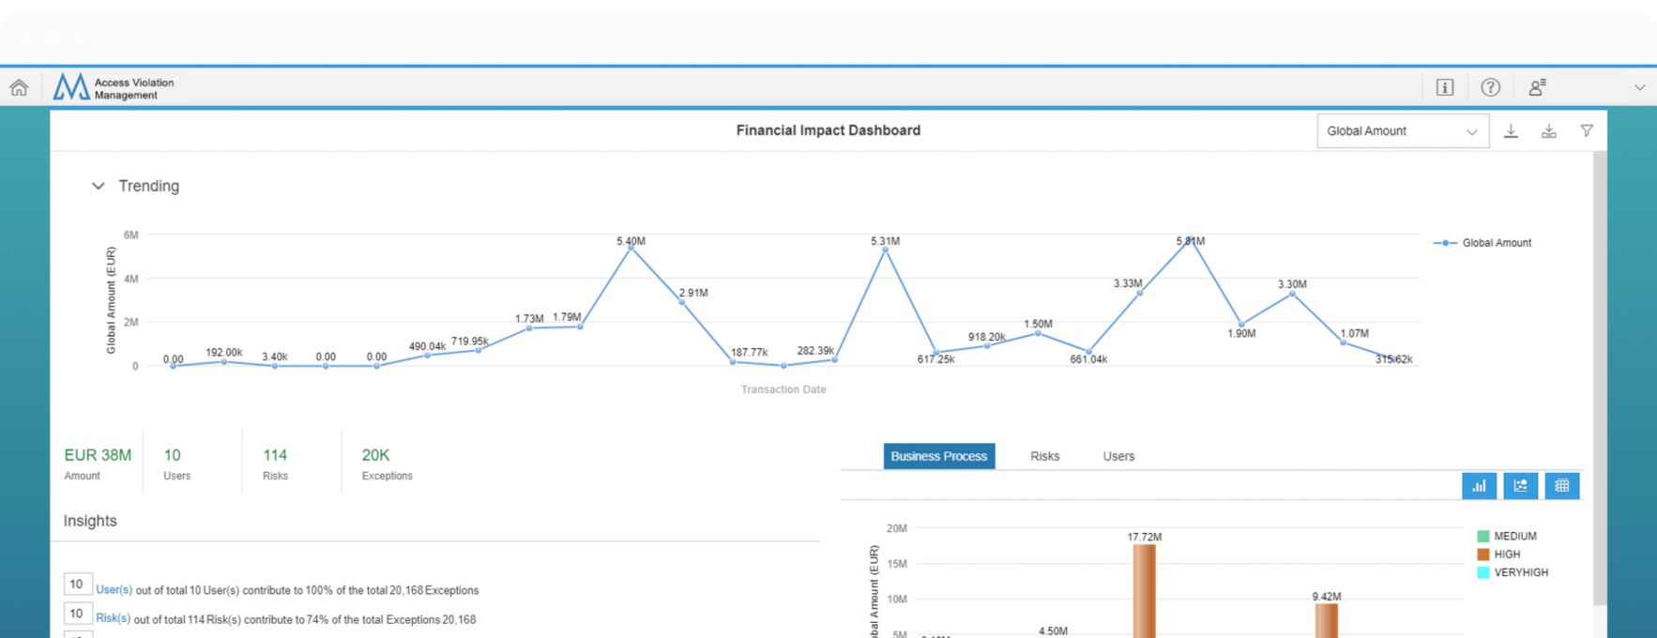Viewport: 1657px width, 638px height.
Task: Collapse the Trending section chevron
Action: (98, 186)
